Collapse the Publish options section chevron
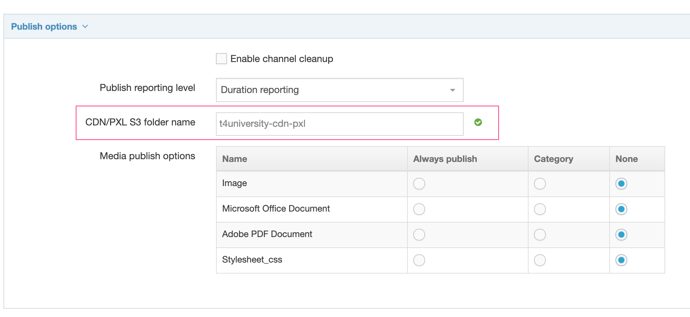 85,27
